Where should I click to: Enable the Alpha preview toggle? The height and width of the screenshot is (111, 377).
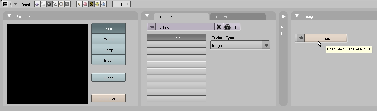pyautogui.click(x=108, y=78)
